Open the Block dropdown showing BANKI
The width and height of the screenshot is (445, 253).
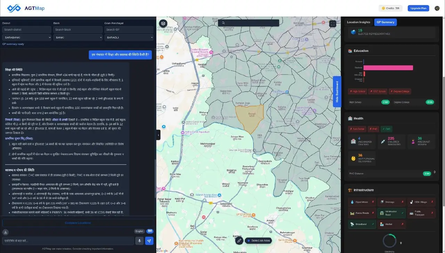[78, 37]
